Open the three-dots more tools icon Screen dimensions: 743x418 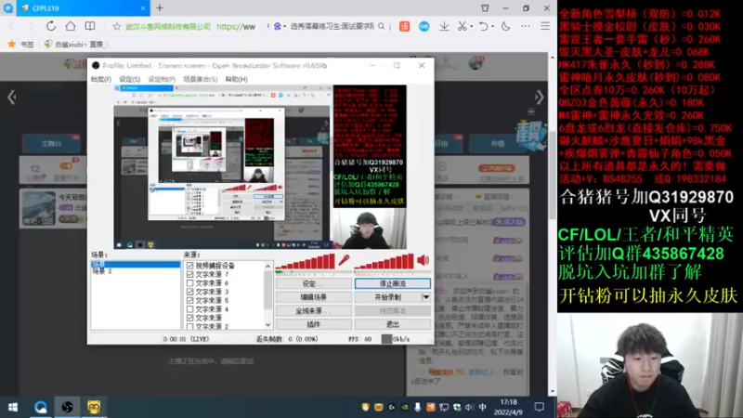coord(526,27)
